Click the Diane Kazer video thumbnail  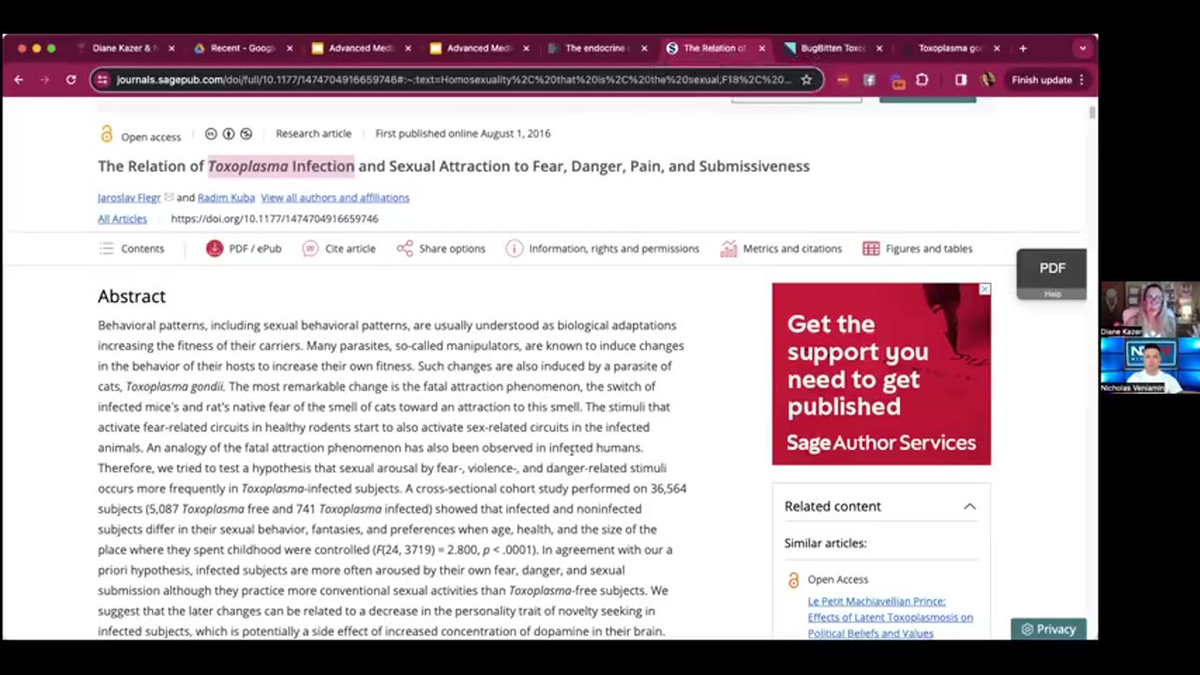[x=1149, y=308]
